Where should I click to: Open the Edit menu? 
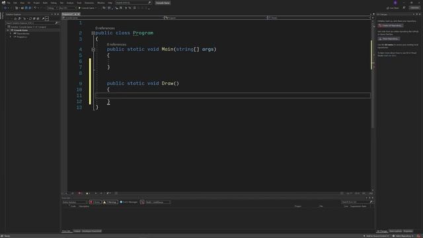coord(15,3)
